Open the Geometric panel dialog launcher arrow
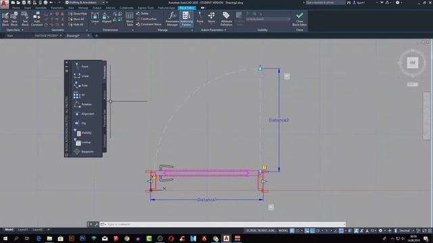The height and width of the screenshot is (243, 433). pyautogui.click(x=87, y=30)
